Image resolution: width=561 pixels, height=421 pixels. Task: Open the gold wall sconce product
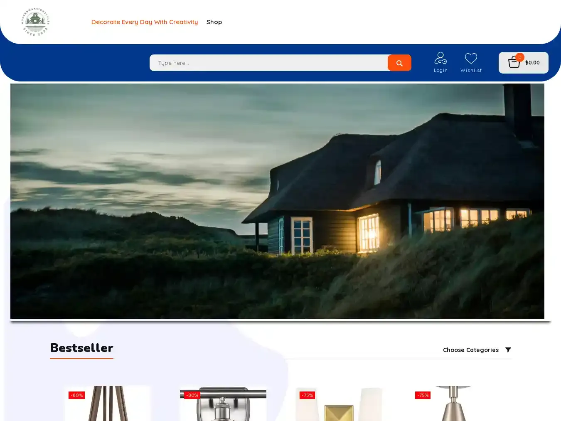(x=339, y=404)
